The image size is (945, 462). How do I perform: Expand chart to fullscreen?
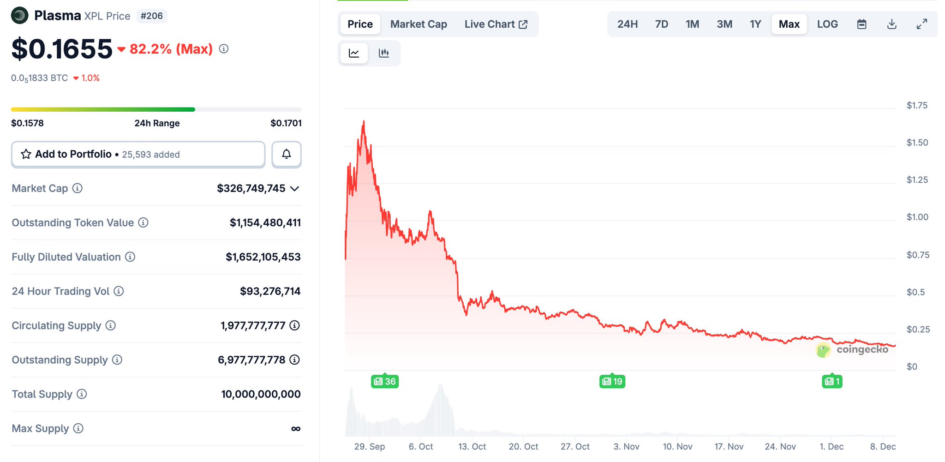click(921, 24)
